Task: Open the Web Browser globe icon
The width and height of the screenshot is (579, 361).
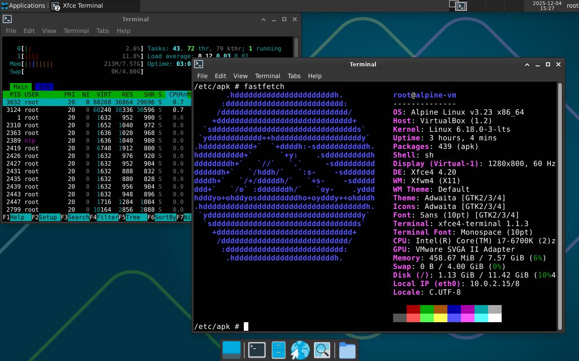Action: [300, 350]
